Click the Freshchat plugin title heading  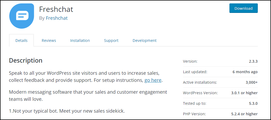[x=56, y=9]
